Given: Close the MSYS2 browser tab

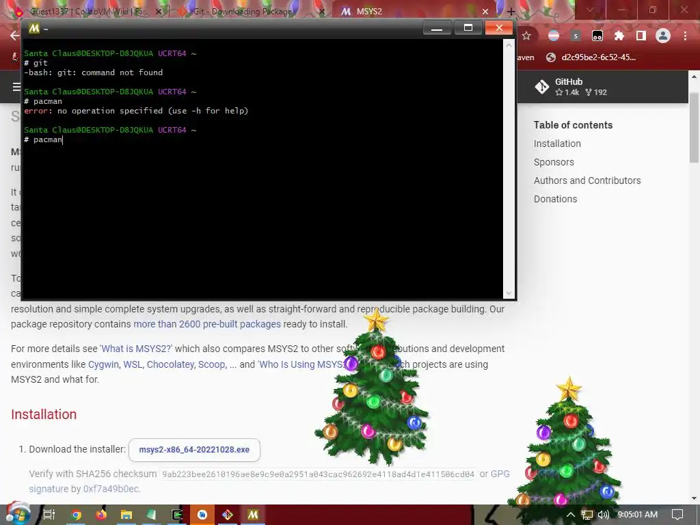Looking at the screenshot, I should tap(485, 12).
